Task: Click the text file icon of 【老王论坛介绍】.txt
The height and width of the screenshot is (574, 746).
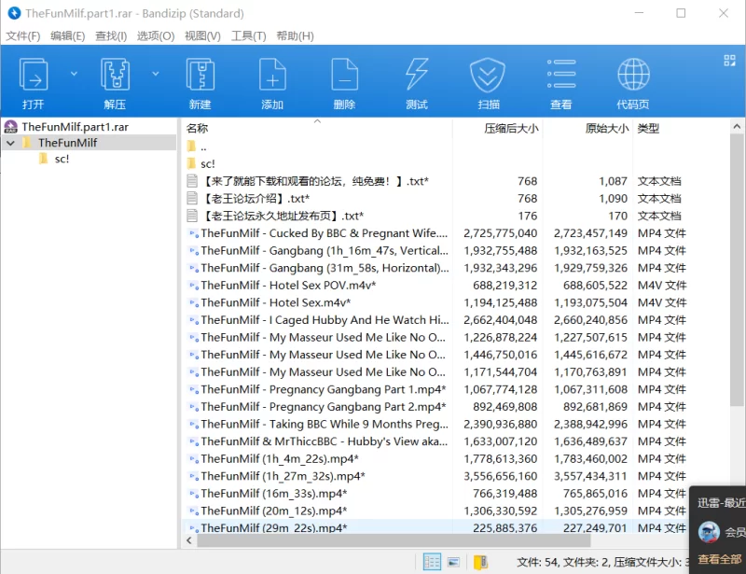Action: pyautogui.click(x=192, y=199)
